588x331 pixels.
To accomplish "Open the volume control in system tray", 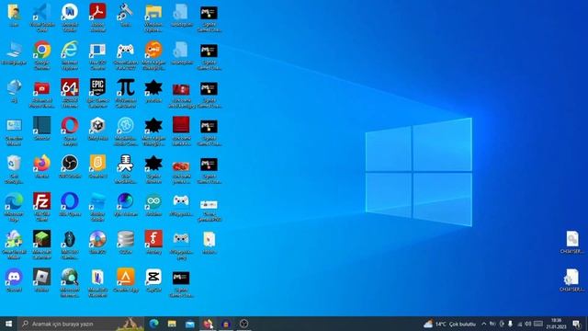I will click(x=528, y=324).
